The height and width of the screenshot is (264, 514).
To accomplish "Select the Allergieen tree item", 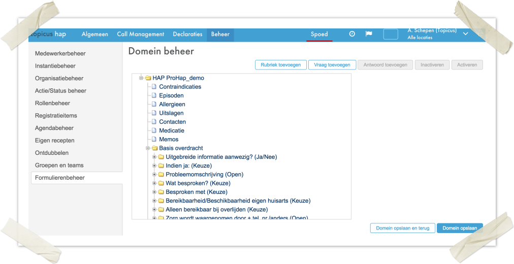I will click(172, 104).
